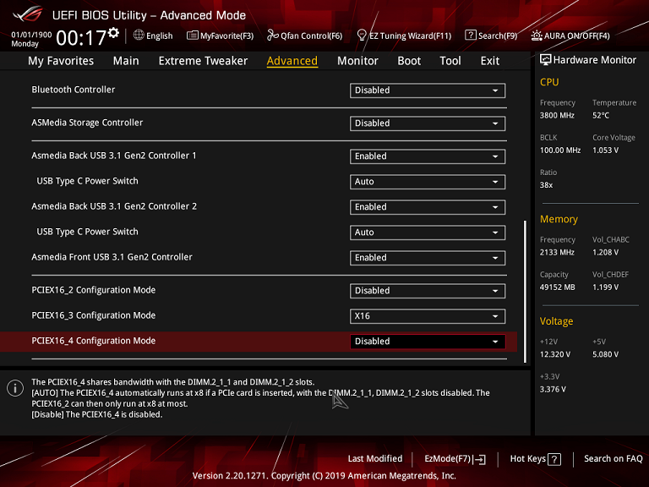The image size is (649, 487).
Task: Select Bluetooth Controller label
Action: [x=74, y=90]
